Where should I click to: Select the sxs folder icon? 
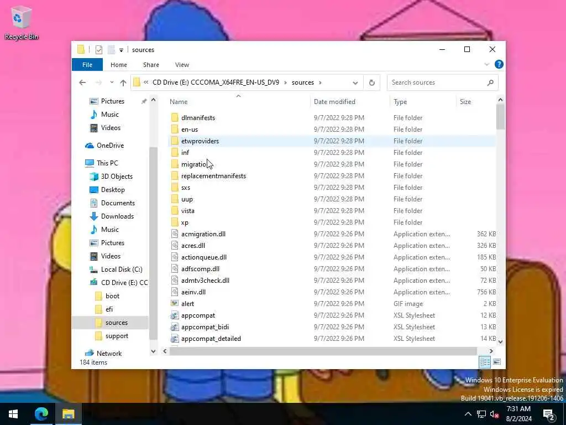coord(175,188)
